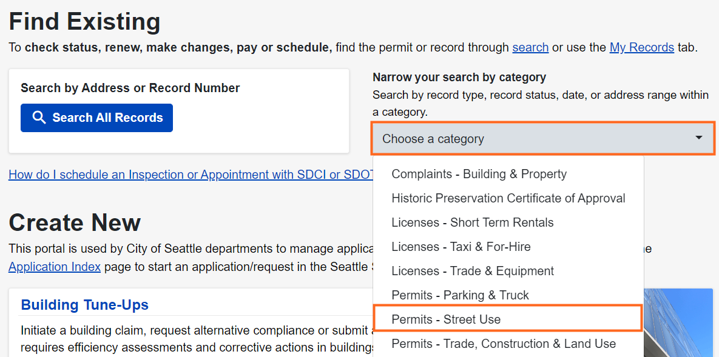Click the magnifying glass search icon
Viewport: 719px width, 357px height.
[x=39, y=118]
